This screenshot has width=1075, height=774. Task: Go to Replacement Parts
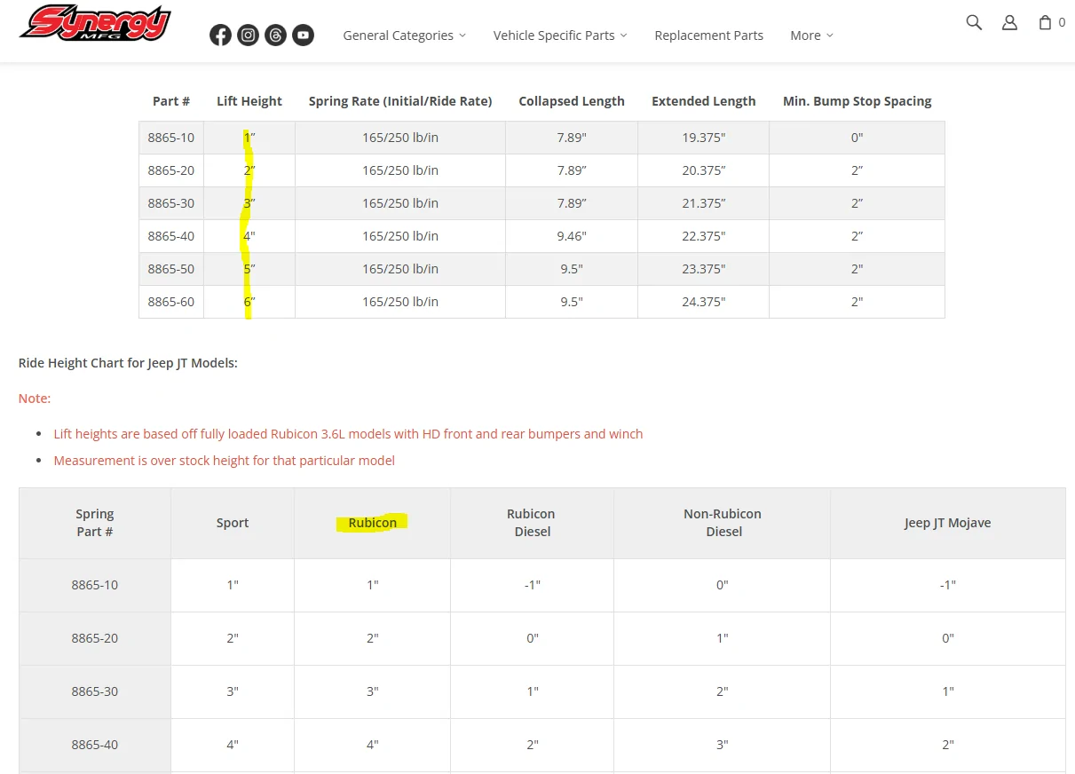pyautogui.click(x=709, y=36)
